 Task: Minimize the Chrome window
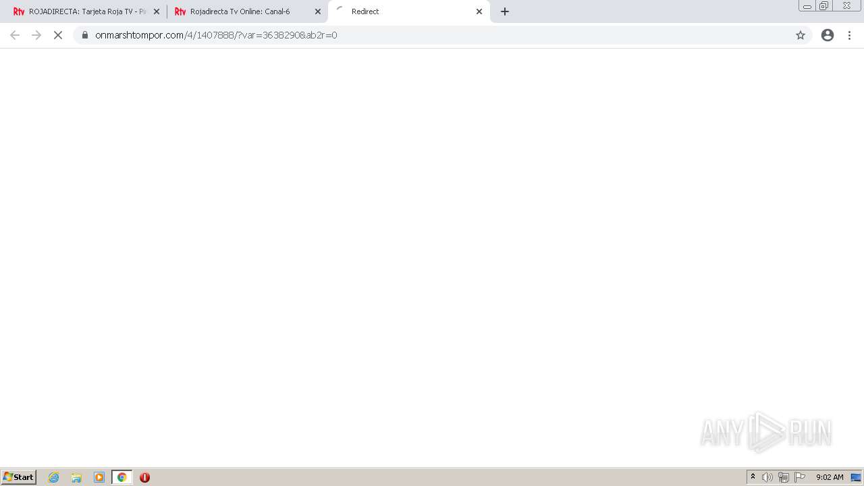[807, 6]
